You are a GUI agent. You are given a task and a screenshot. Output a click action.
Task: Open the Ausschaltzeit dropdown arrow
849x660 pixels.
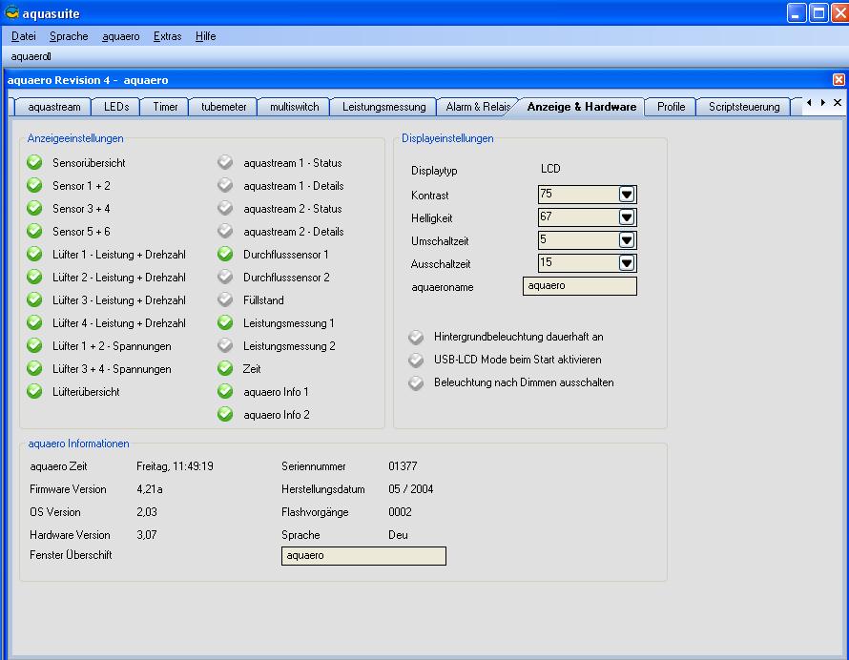627,263
